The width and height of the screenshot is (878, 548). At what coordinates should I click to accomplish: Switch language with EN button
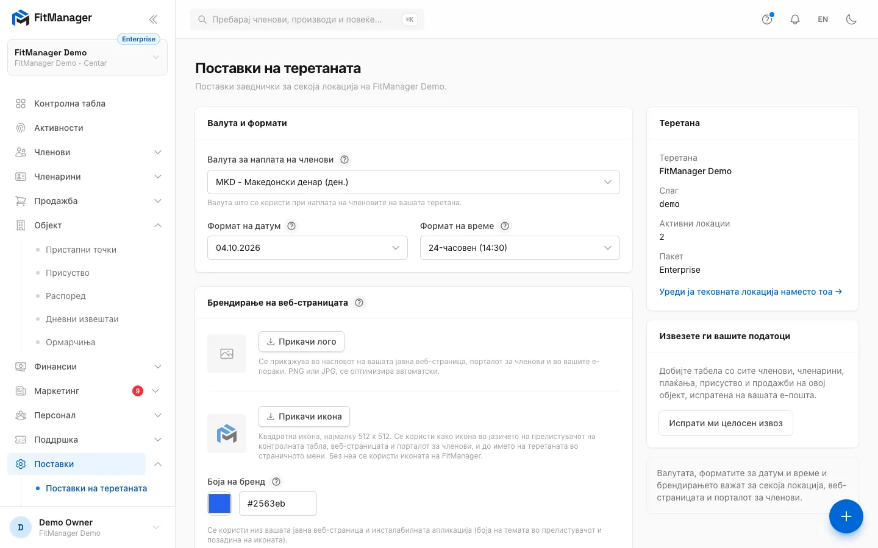click(x=823, y=19)
